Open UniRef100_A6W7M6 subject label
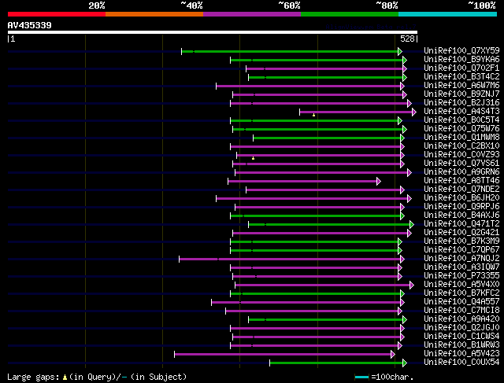504x383 pixels. [x=461, y=86]
